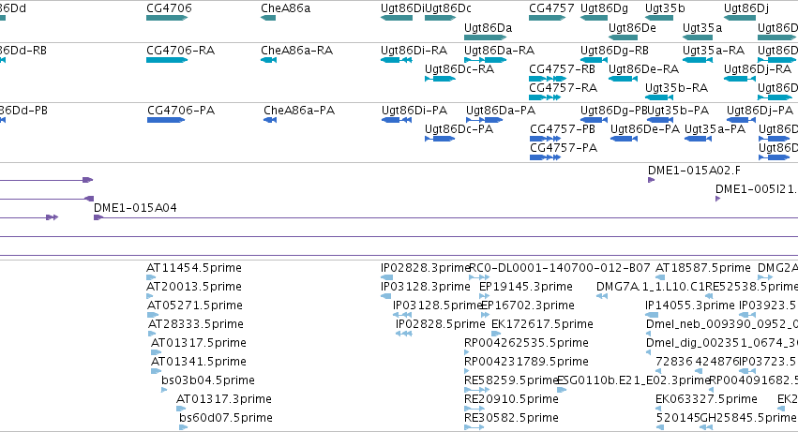Click the AT20013.5prime EST label
Viewport: 798px width, 432px height.
[194, 287]
